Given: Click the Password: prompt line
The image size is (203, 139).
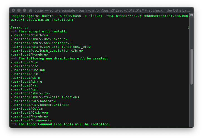Looking at the screenshot, I should (x=19, y=27).
